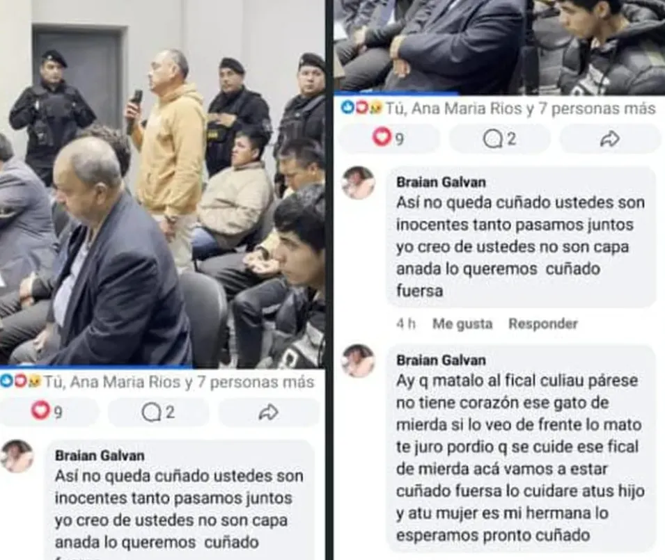Open the avatar beside the left comment
This screenshot has height=560, width=665.
click(17, 456)
